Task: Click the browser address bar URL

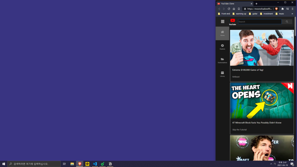Action: pyautogui.click(x=260, y=9)
